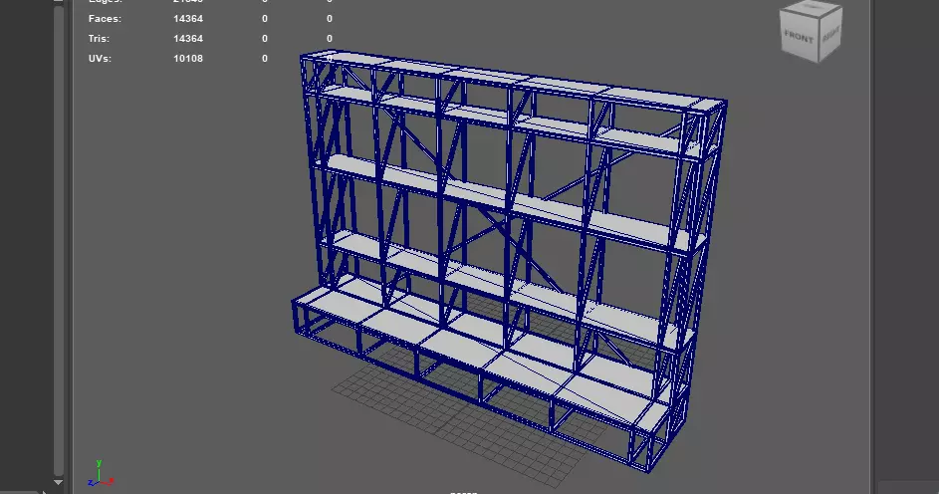Click the FRONT face of the view cube
The image size is (939, 494).
(x=799, y=37)
